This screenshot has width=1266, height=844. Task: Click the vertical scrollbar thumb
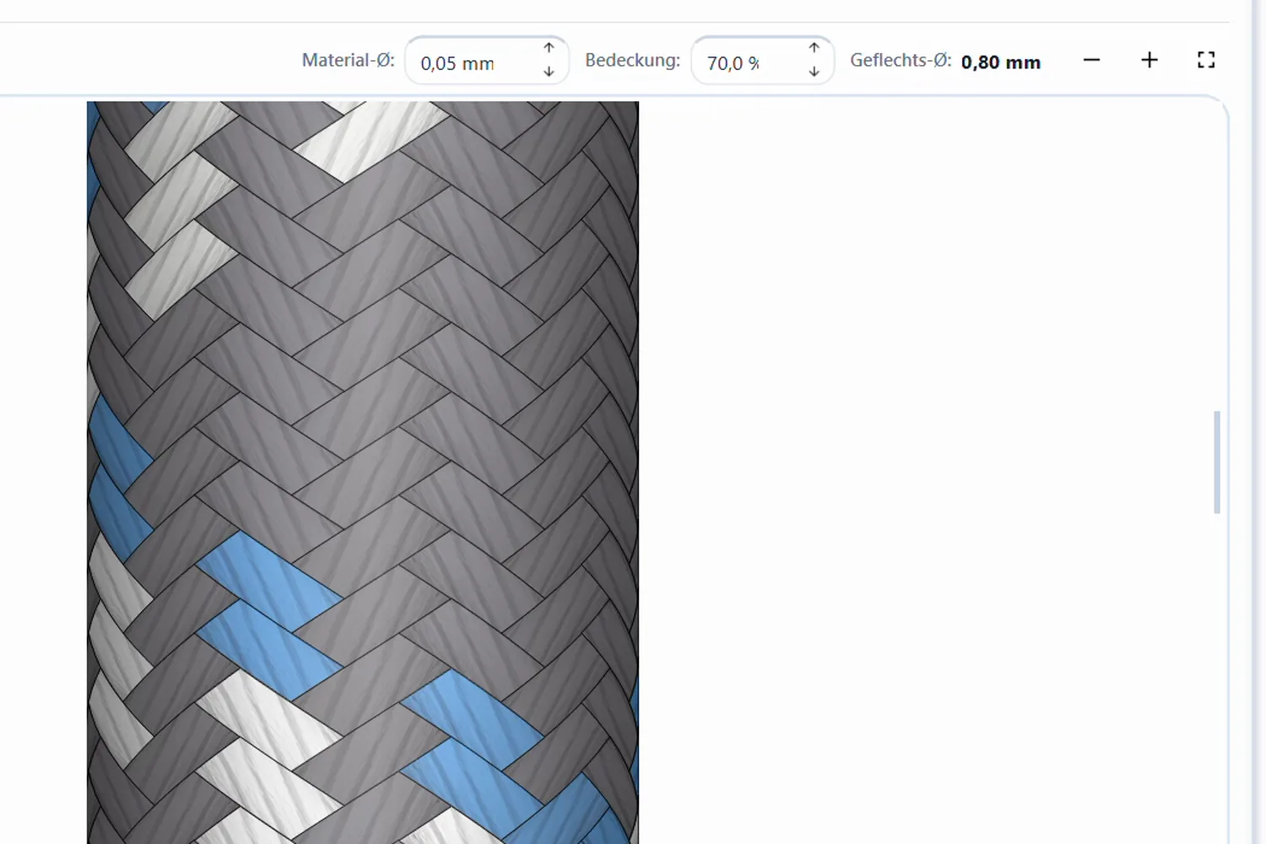1216,462
